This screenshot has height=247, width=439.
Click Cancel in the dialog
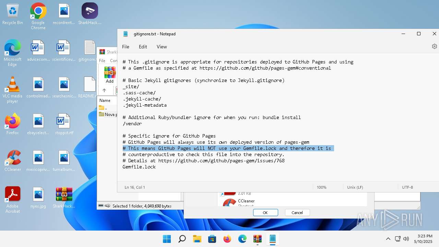coord(297,213)
